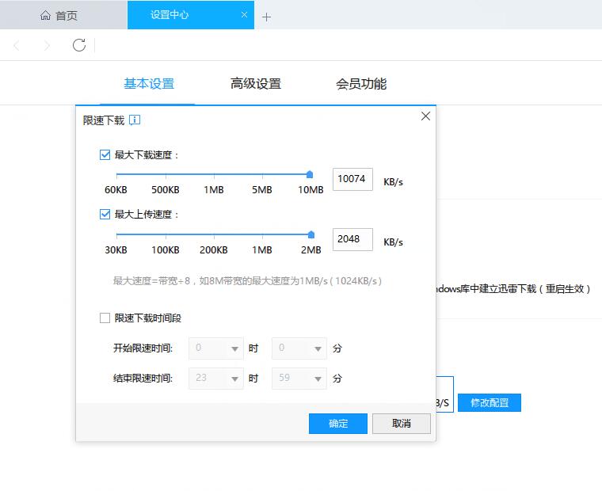Close the 设置中心 tab

245,15
